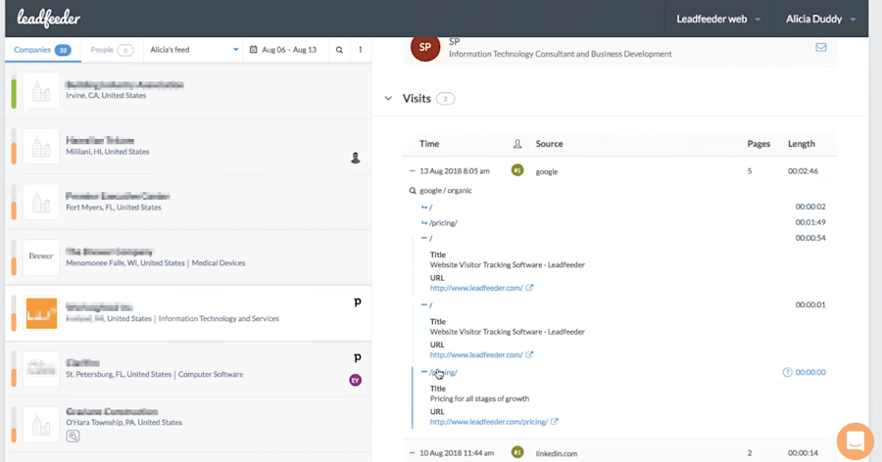Click the external link icon beside pricing URL
Viewport: 882px width, 462px height.
pos(554,421)
